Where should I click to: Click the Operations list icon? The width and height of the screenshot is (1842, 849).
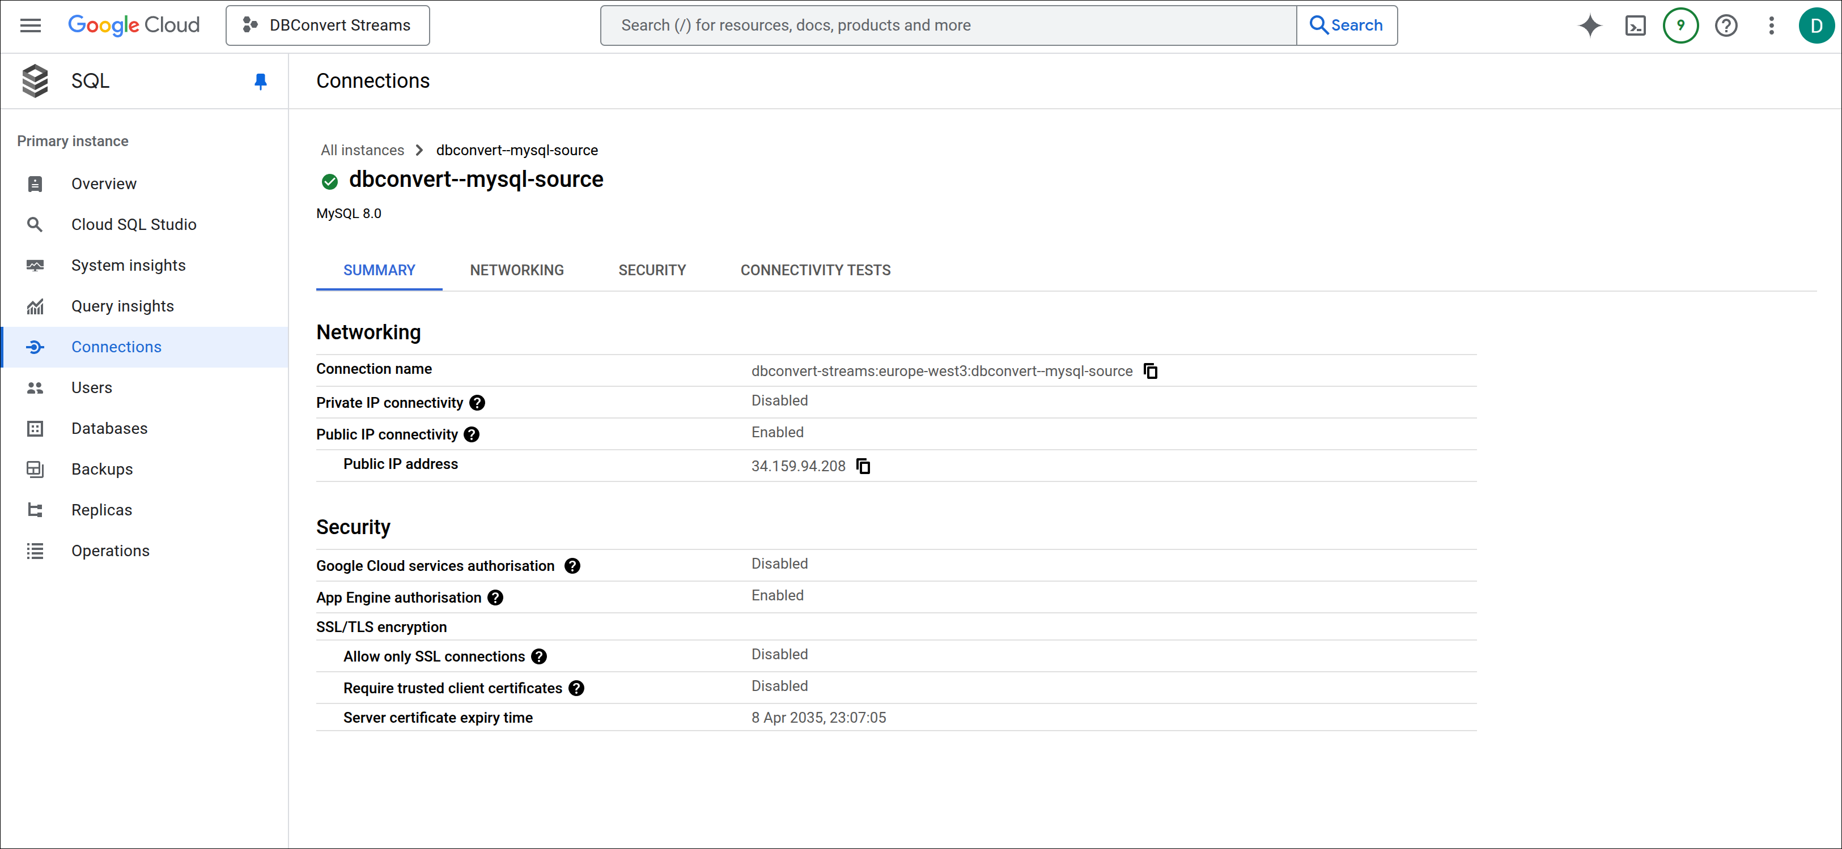coord(35,551)
